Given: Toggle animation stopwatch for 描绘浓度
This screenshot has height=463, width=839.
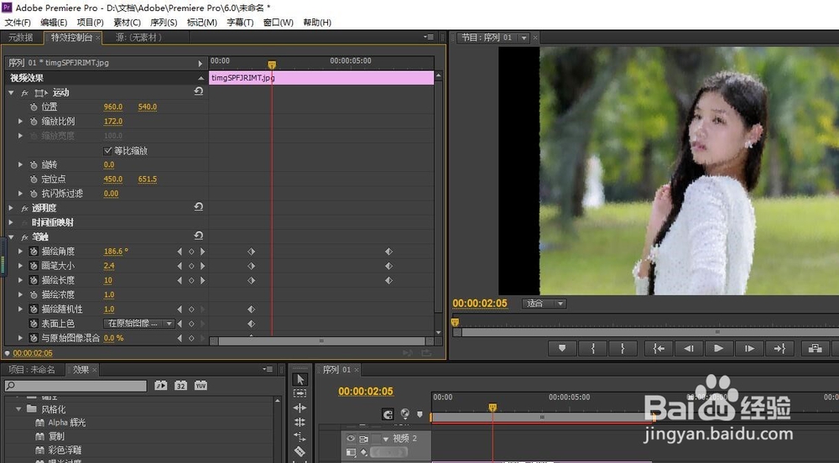Looking at the screenshot, I should click(34, 294).
